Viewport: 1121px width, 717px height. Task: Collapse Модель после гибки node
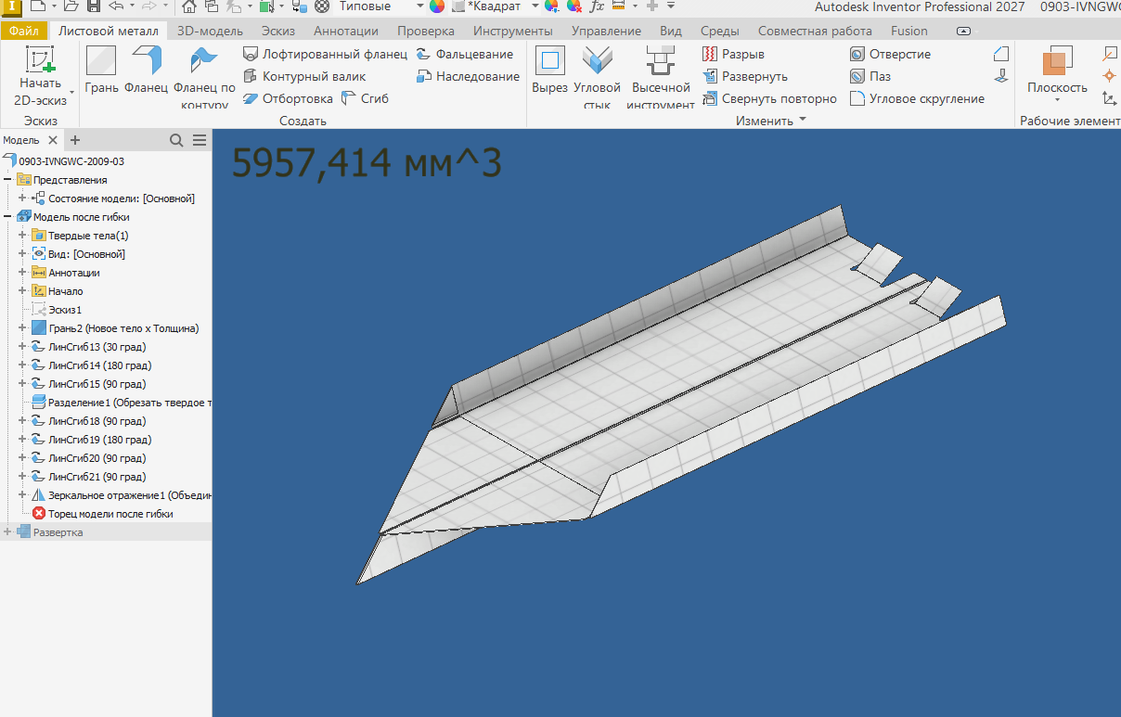(7, 217)
